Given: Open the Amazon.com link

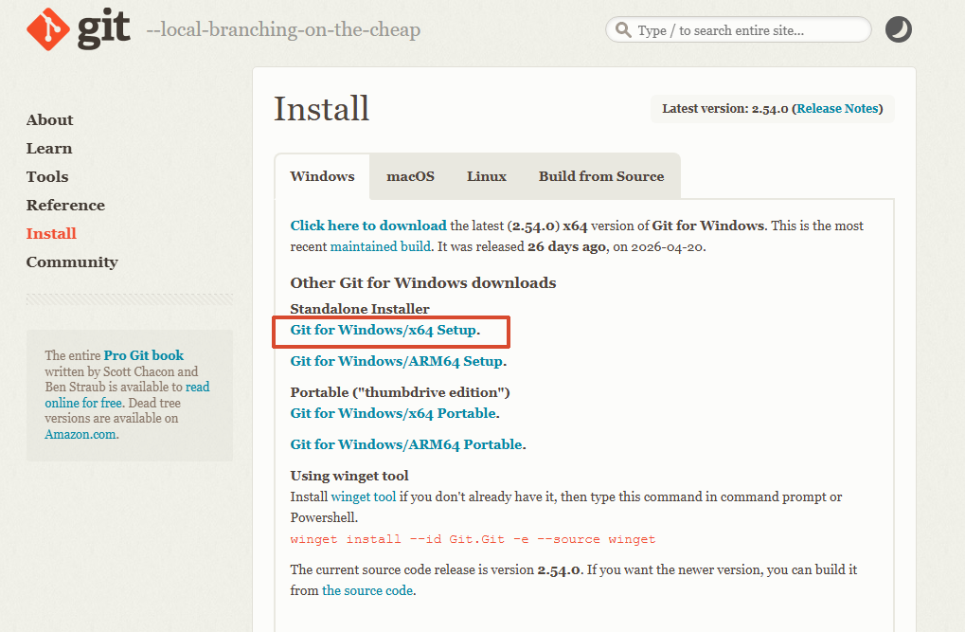Looking at the screenshot, I should (x=80, y=434).
